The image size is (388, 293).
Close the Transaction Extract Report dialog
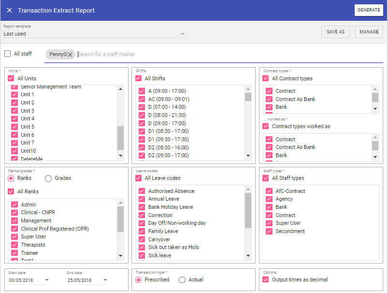[9, 10]
